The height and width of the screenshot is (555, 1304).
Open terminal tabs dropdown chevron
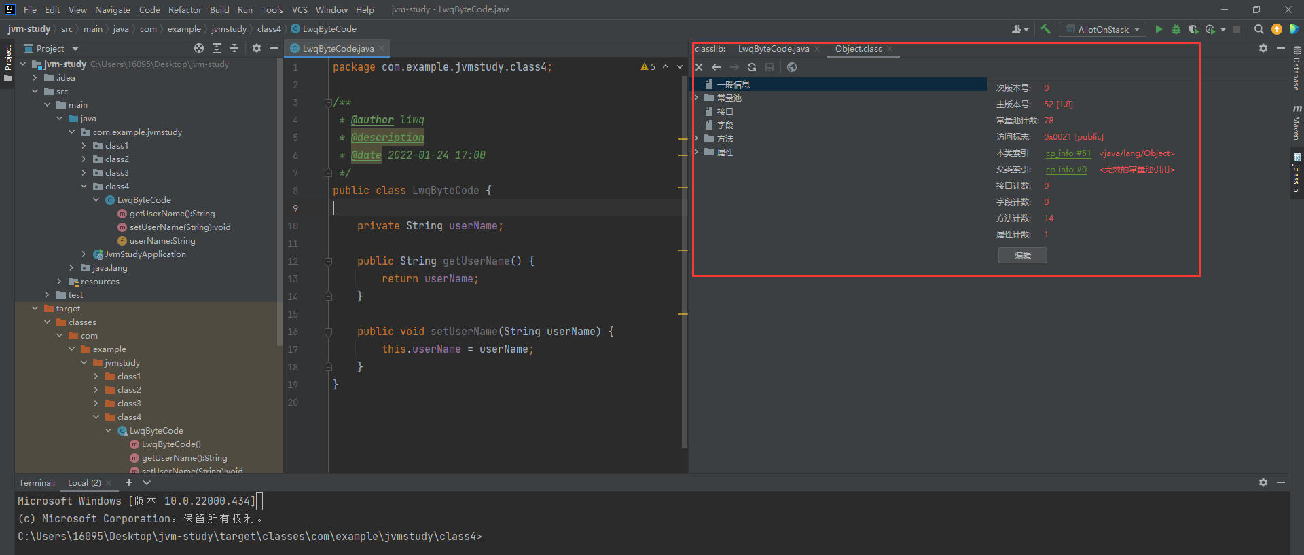coord(147,482)
